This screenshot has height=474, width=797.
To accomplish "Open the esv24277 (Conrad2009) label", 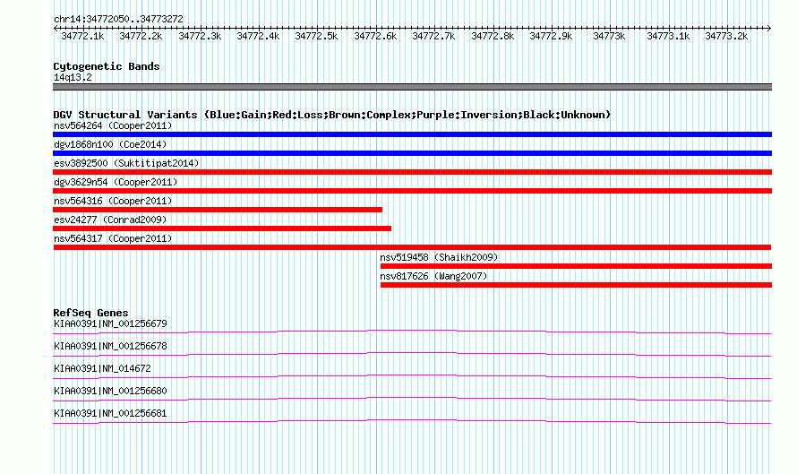I will pos(110,220).
